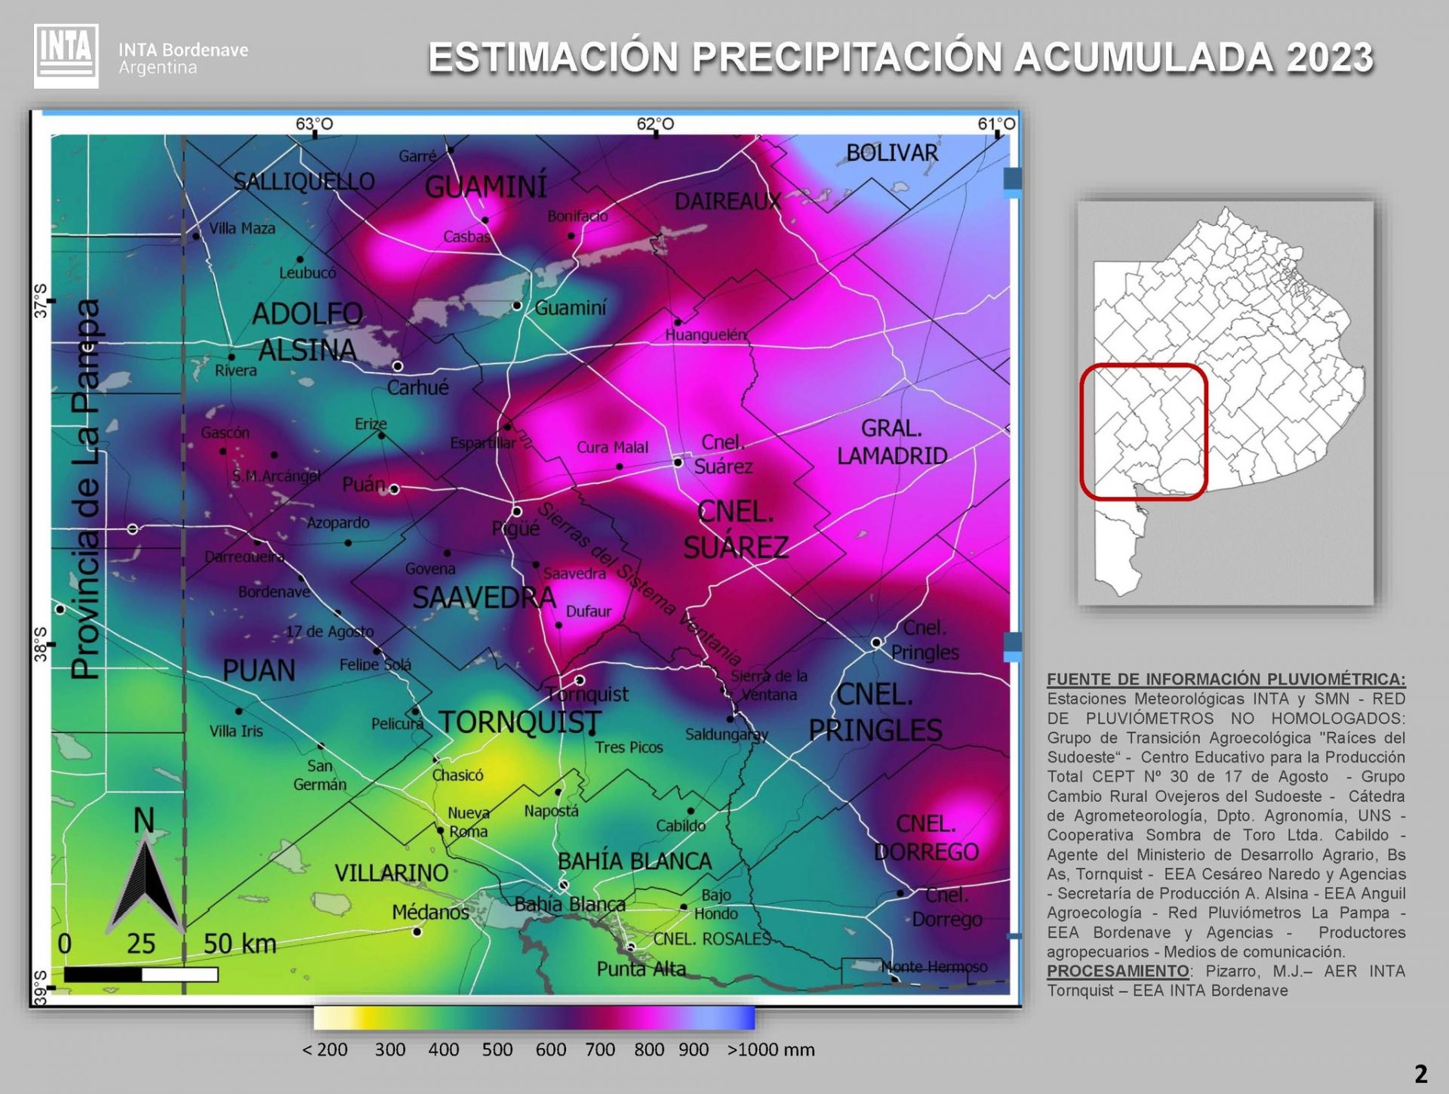Click the Carhué city circle marker
Viewport: 1449px width, 1094px height.
(x=398, y=366)
